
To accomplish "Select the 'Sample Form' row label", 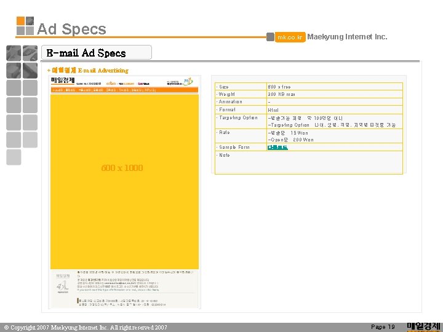I will coord(234,147).
